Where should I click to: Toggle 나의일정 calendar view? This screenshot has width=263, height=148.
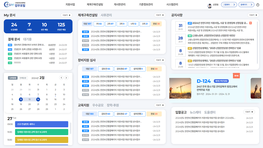pyautogui.click(x=13, y=78)
